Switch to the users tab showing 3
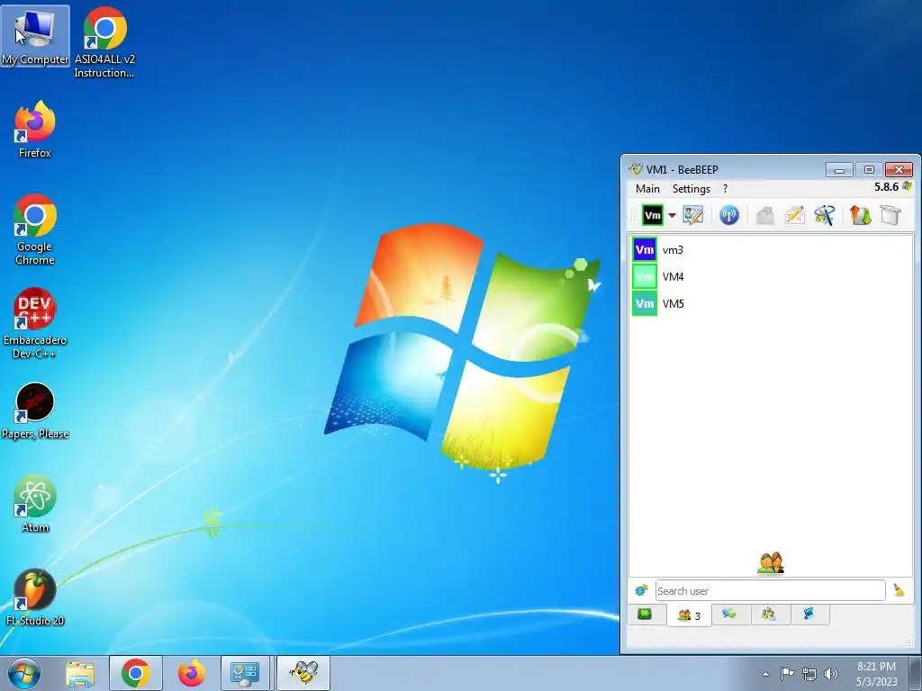 coord(689,615)
